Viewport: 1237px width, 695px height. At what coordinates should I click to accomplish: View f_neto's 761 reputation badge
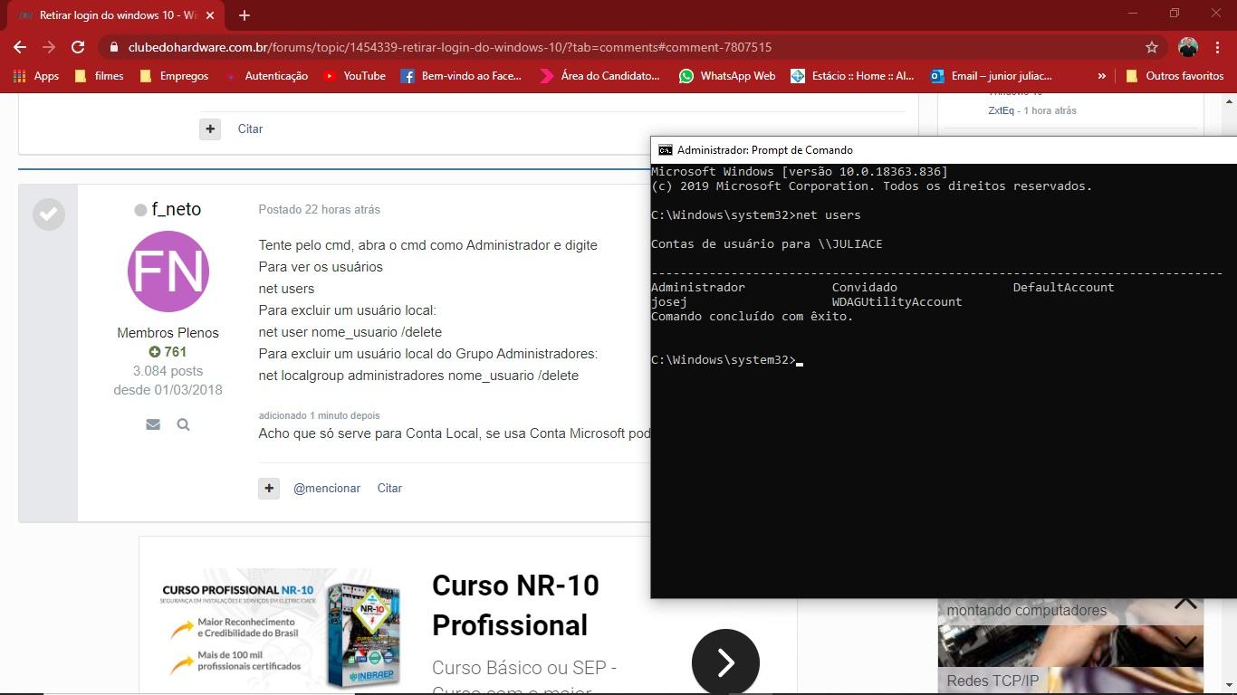click(168, 352)
